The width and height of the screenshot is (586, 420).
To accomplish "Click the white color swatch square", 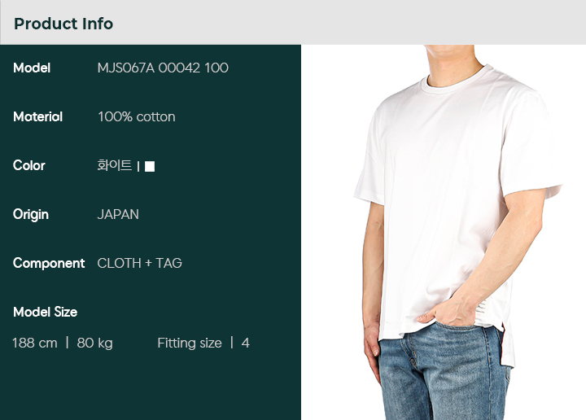I will tap(150, 166).
